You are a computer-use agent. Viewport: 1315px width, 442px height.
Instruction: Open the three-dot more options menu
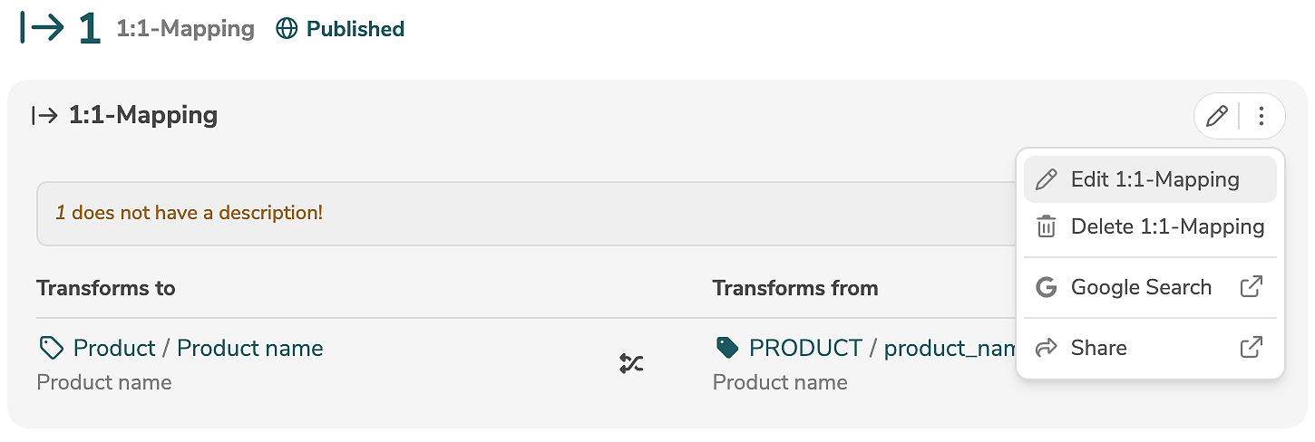point(1261,116)
